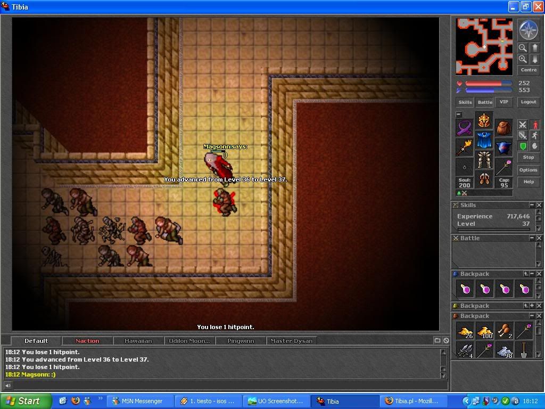
Task: Select the silver pile of 98
Action: pyautogui.click(x=505, y=350)
